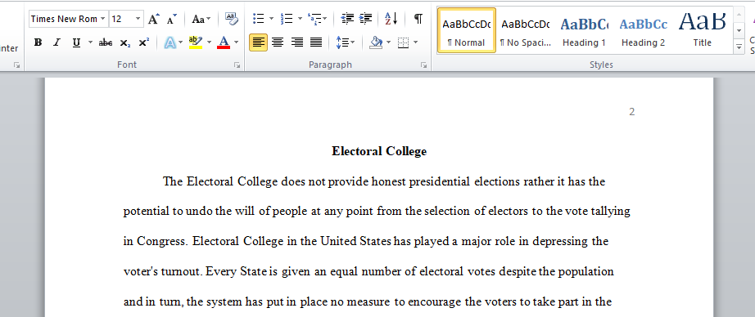Viewport: 755px width, 317px height.
Task: Toggle Bold formatting
Action: tap(38, 42)
